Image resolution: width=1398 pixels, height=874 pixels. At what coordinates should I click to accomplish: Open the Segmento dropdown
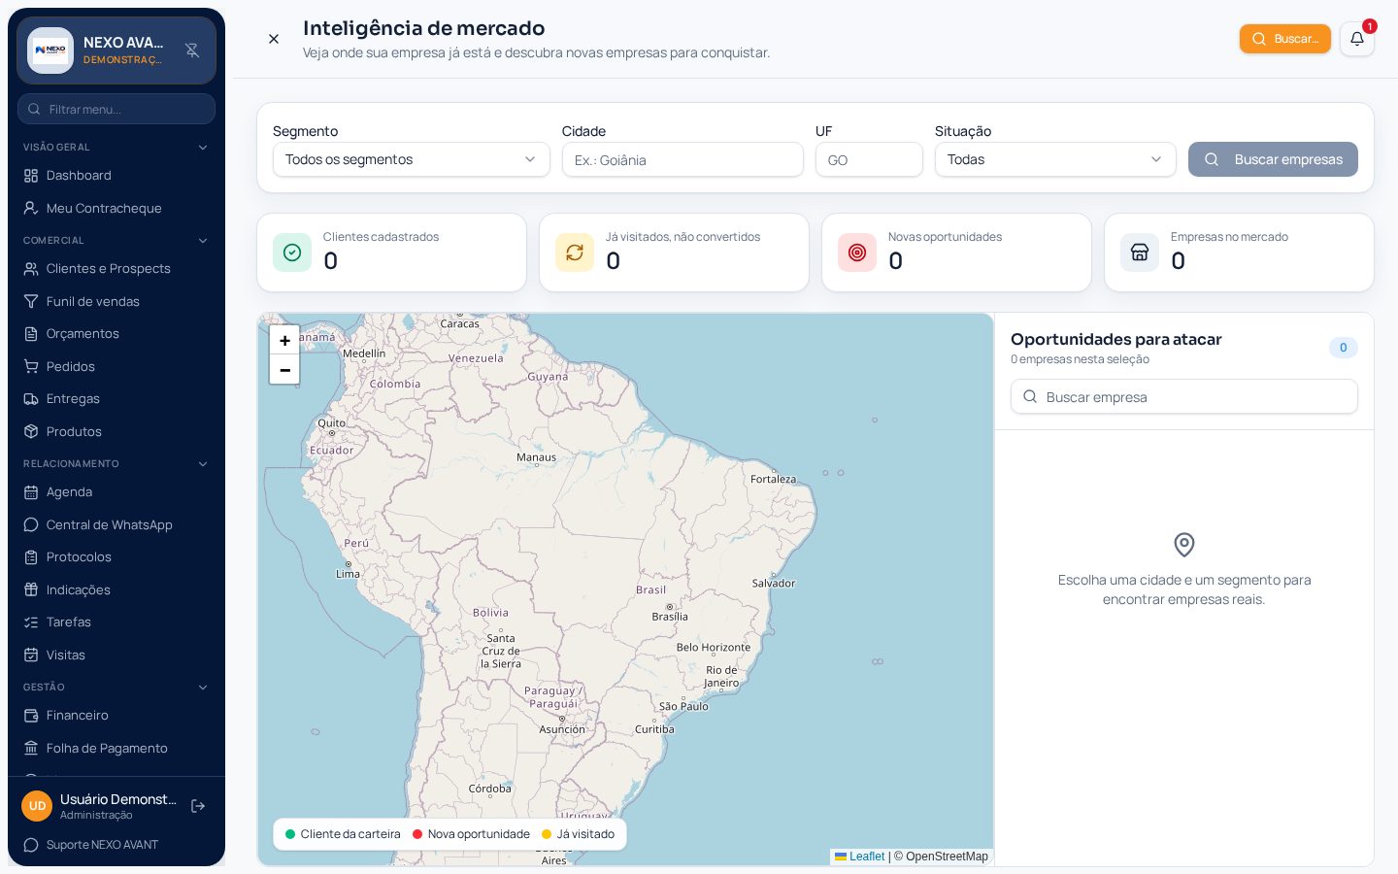click(x=412, y=159)
